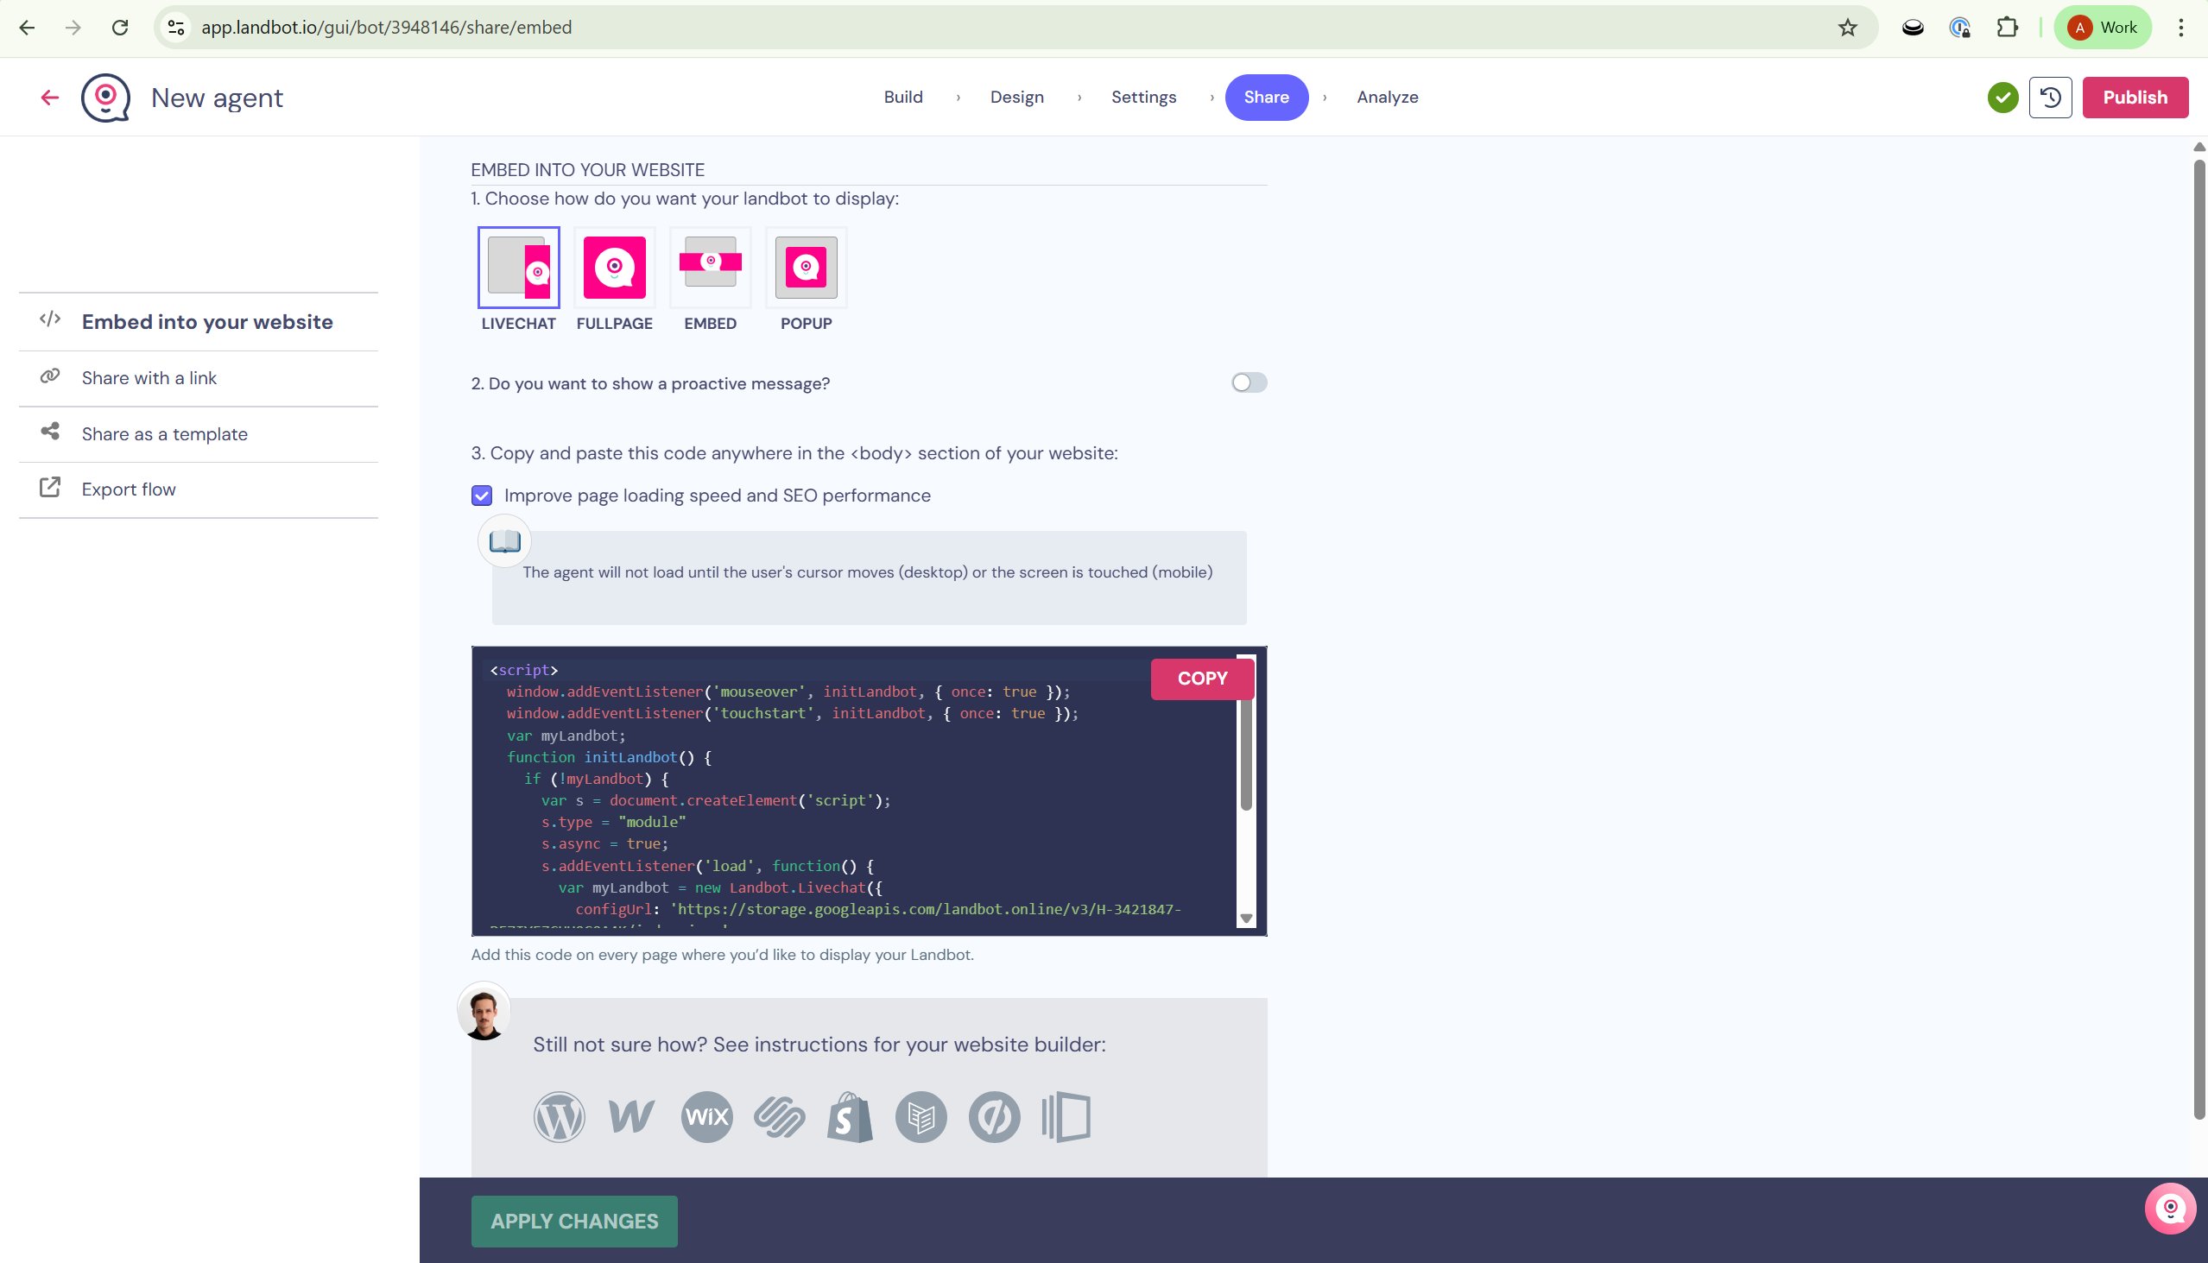Click APPLY CHANGES button
Image resolution: width=2208 pixels, height=1263 pixels.
tap(574, 1222)
